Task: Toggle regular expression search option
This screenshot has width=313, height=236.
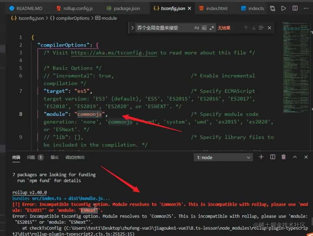Action: tap(212, 28)
